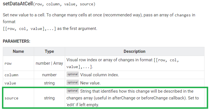Click the '[[row, col, value],...]' code snippet in intro

pos(29,29)
